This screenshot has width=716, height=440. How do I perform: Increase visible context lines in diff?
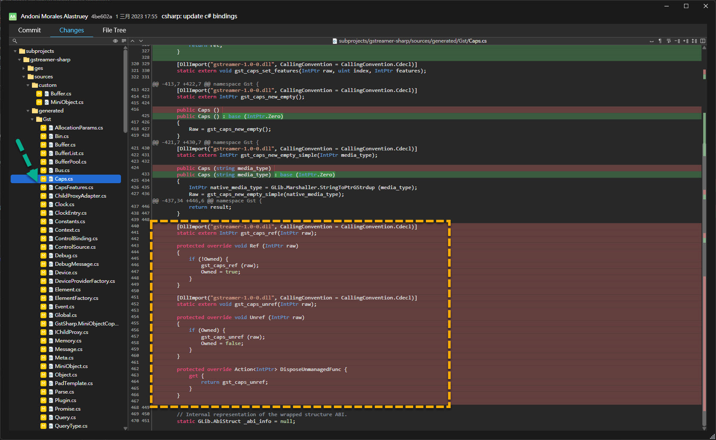tap(686, 41)
